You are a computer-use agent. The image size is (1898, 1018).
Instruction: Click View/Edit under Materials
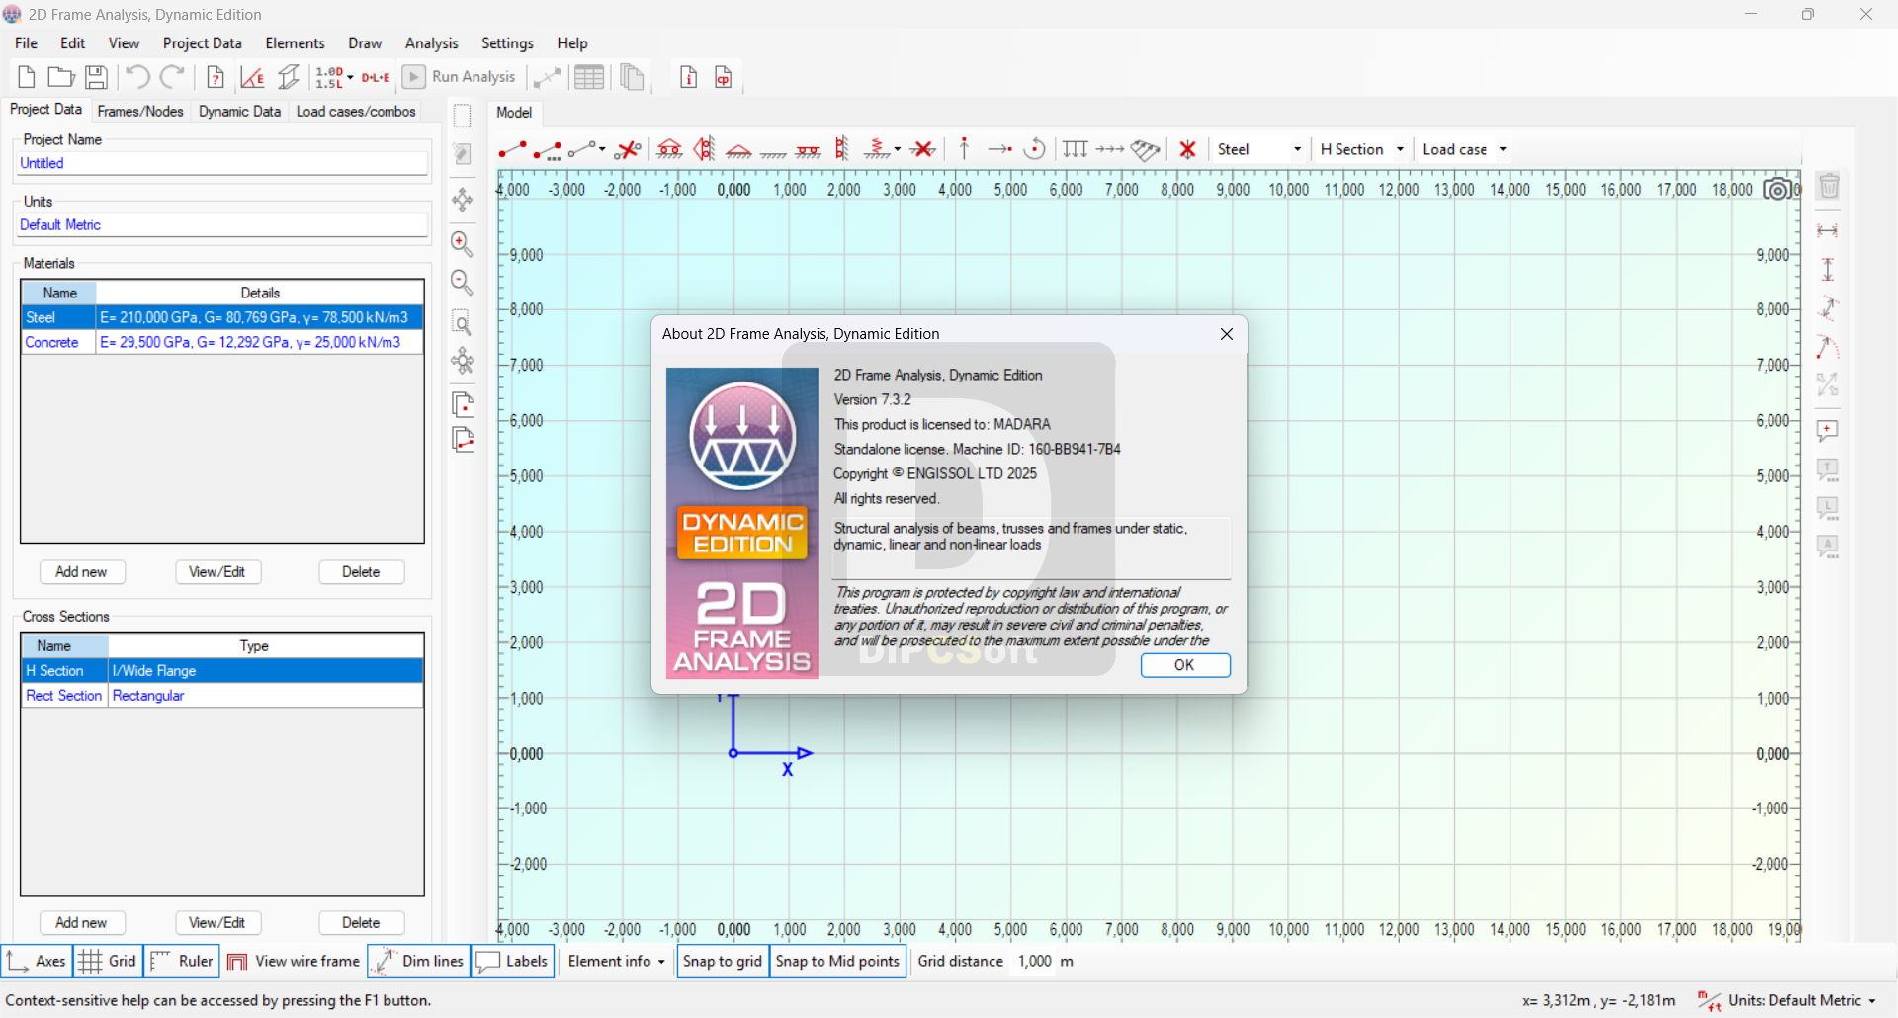[x=217, y=572]
